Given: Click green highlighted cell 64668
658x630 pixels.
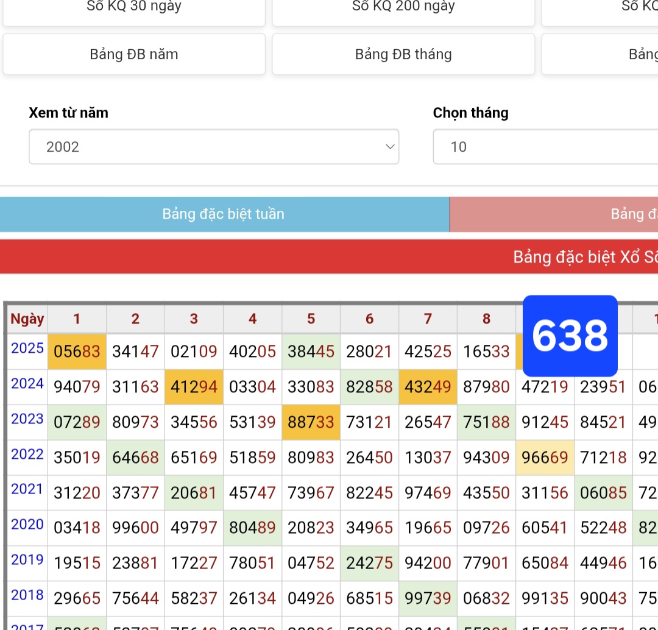Looking at the screenshot, I should [135, 458].
